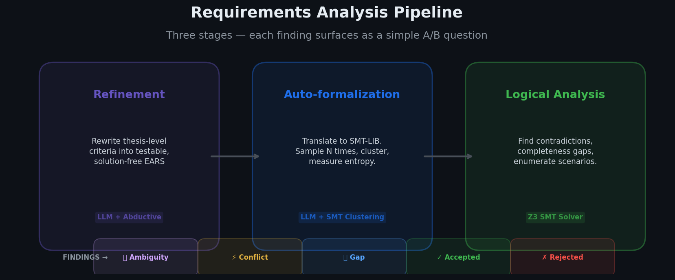Click the LLM + Abductive badge
Viewport: 675px width, 280px height.
point(129,217)
